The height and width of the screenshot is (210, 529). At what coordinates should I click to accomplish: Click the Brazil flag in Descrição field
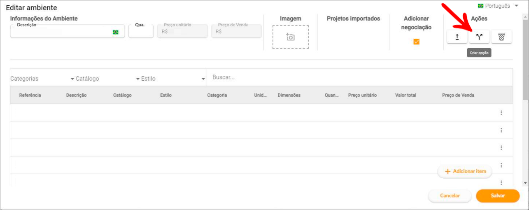point(115,32)
